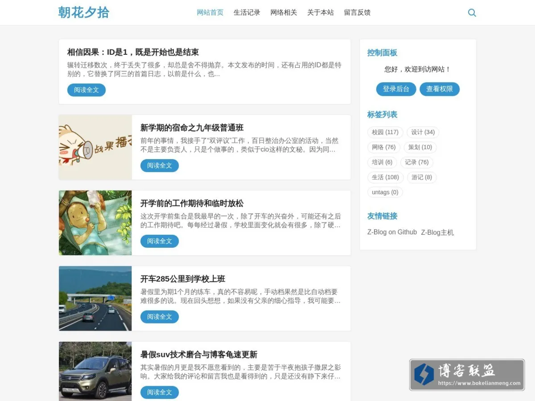Select the 记录 (76) tag
This screenshot has height=401, width=535.
tap(417, 162)
